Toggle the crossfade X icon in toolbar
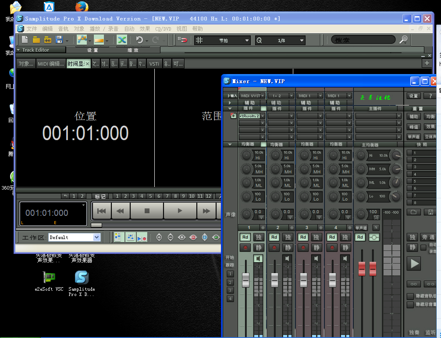 [122, 40]
